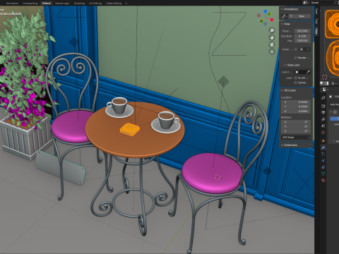Screen dimensions: 339x254
Task: Click the red X axis on gizmo
Action: 272,20
